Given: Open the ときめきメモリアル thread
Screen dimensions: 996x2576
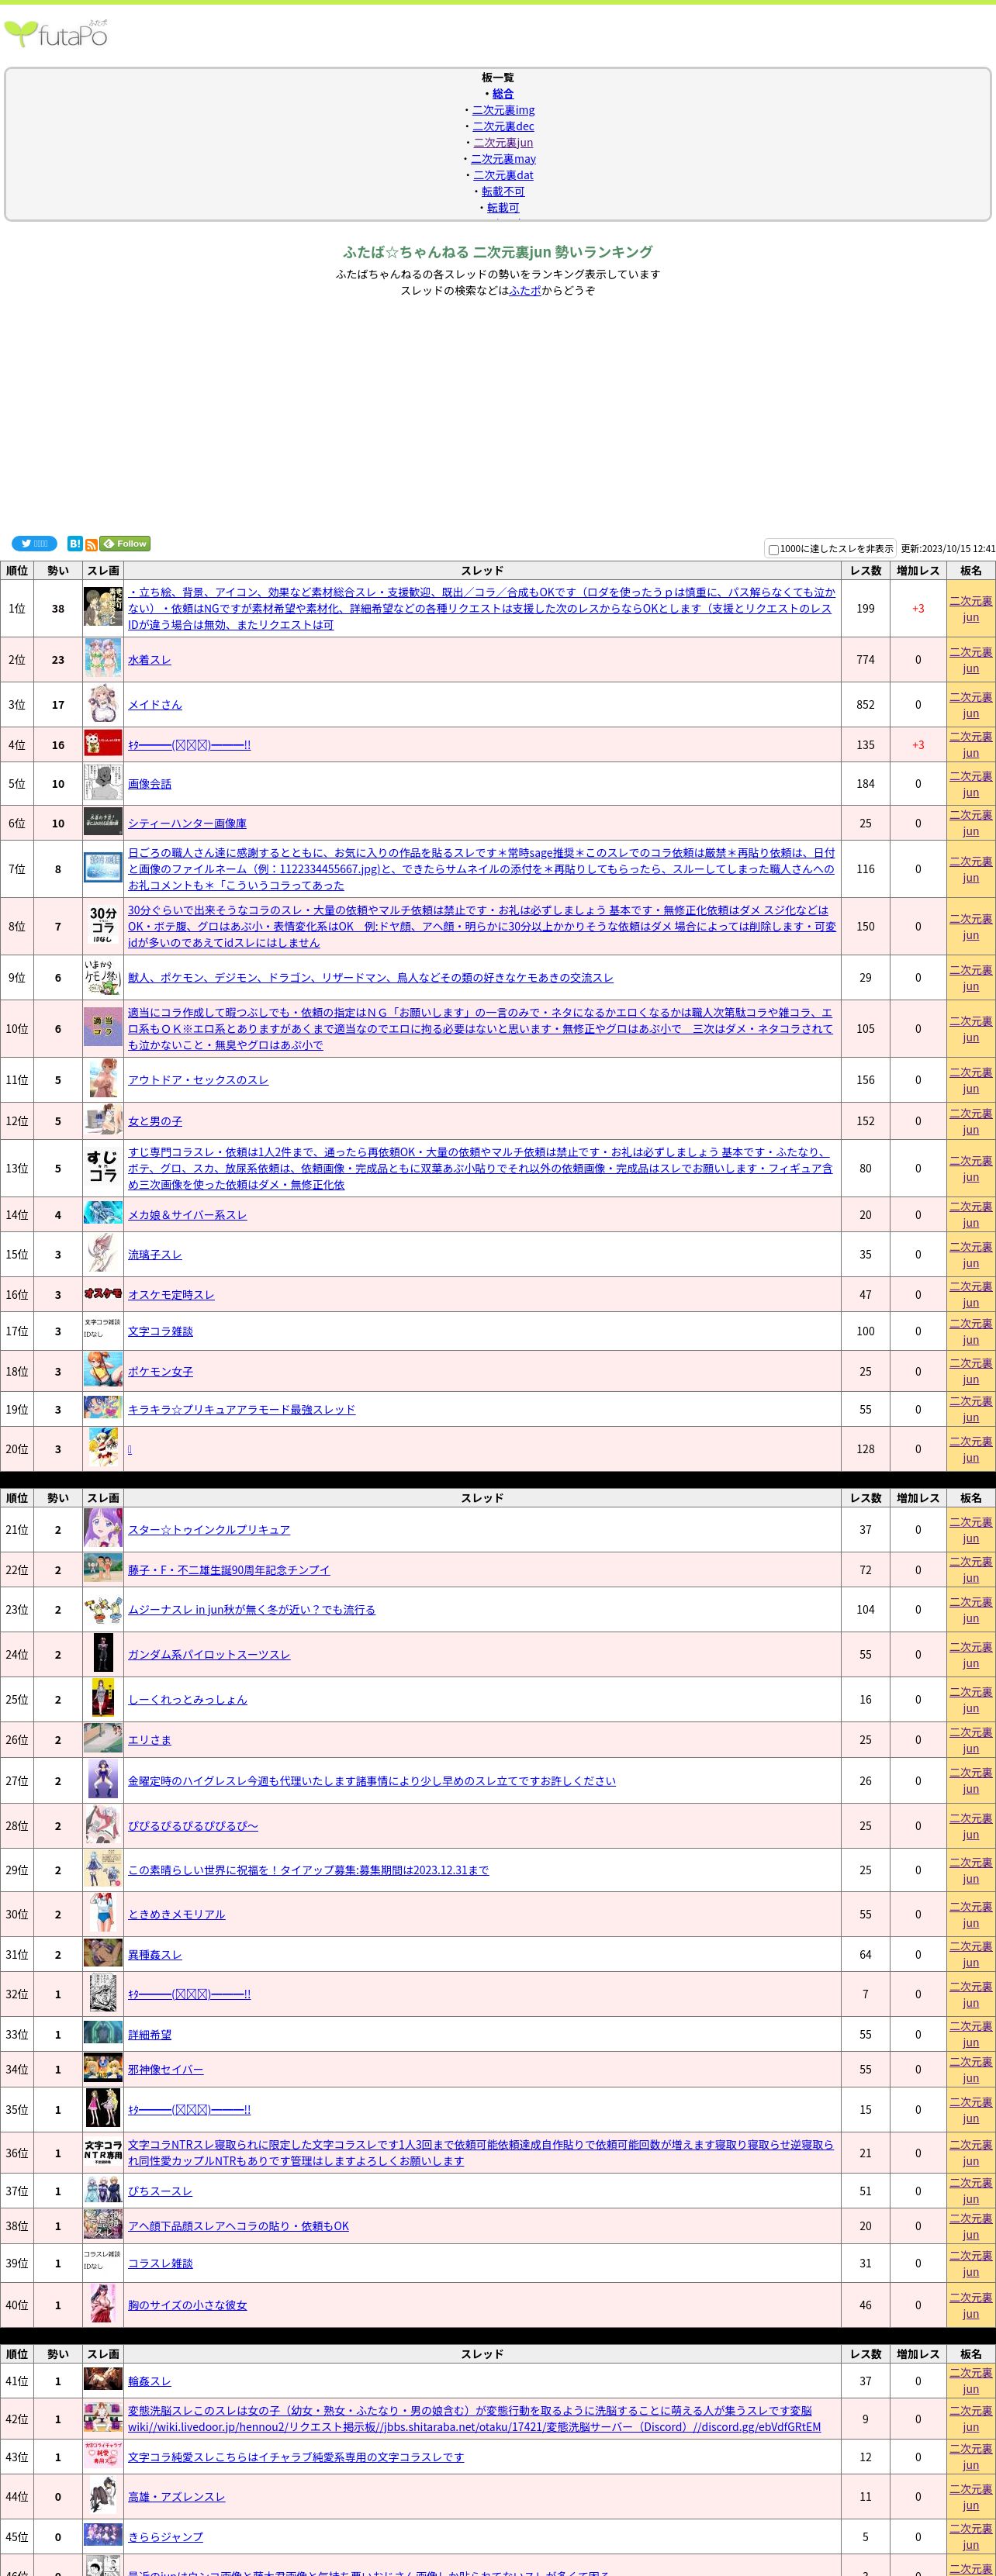Looking at the screenshot, I should tap(176, 1914).
